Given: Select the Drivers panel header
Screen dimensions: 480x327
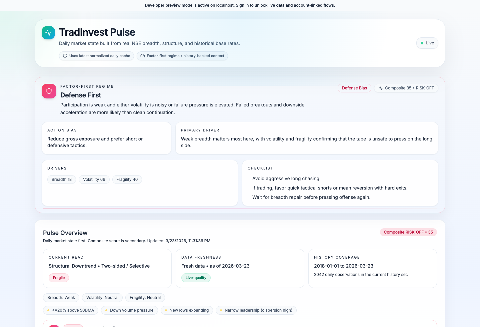Looking at the screenshot, I should (57, 168).
